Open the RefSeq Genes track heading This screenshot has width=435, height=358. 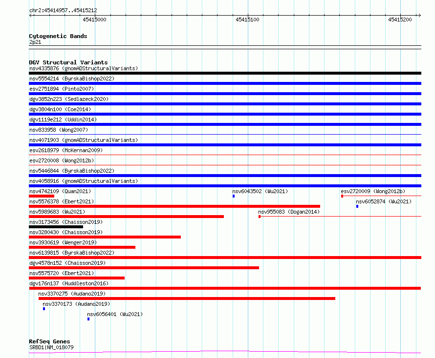50,341
